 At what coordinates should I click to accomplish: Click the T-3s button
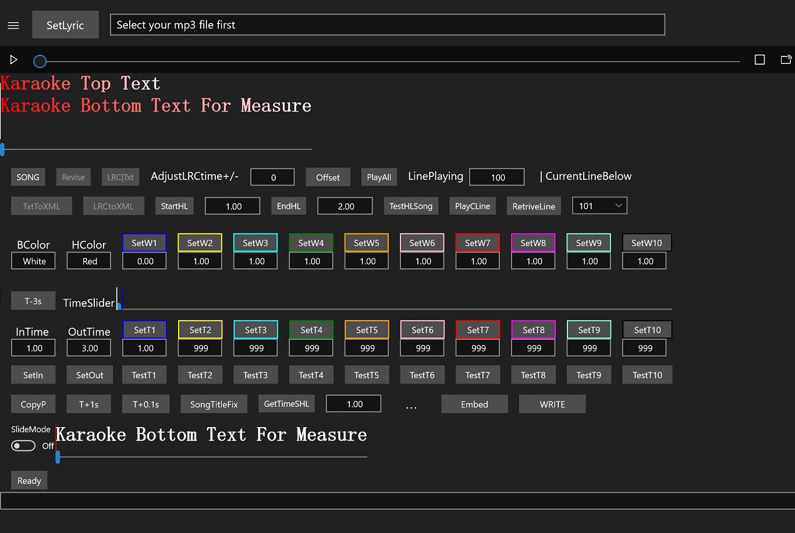click(33, 301)
